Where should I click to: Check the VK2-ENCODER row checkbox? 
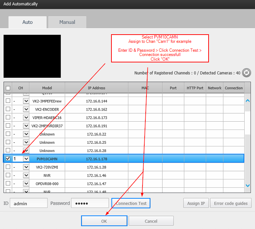pyautogui.click(x=8, y=109)
